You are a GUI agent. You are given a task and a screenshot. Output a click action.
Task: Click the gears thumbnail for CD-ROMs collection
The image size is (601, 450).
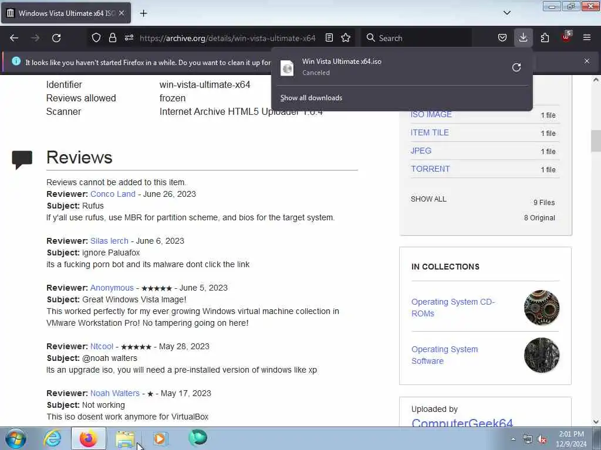pos(541,308)
